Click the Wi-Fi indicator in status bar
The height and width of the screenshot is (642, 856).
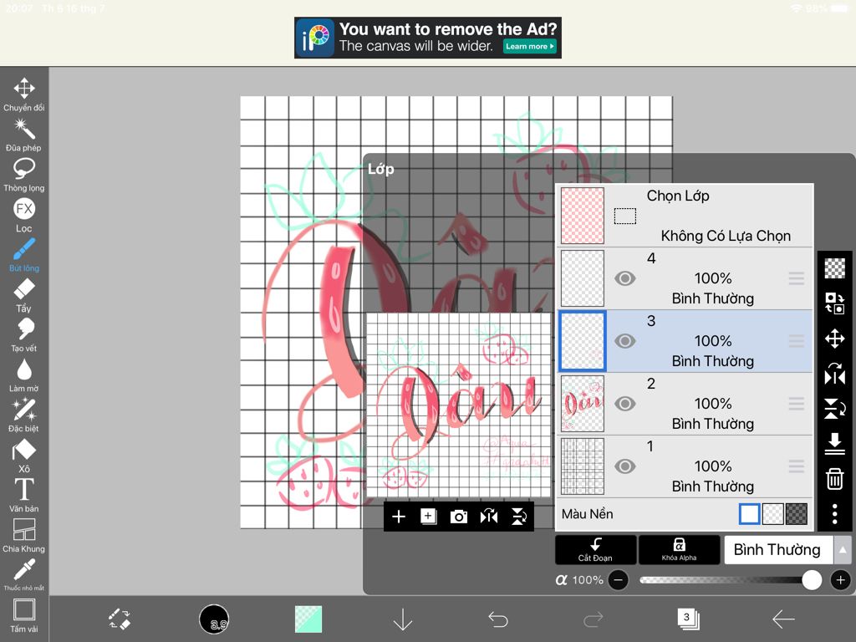[x=796, y=8]
